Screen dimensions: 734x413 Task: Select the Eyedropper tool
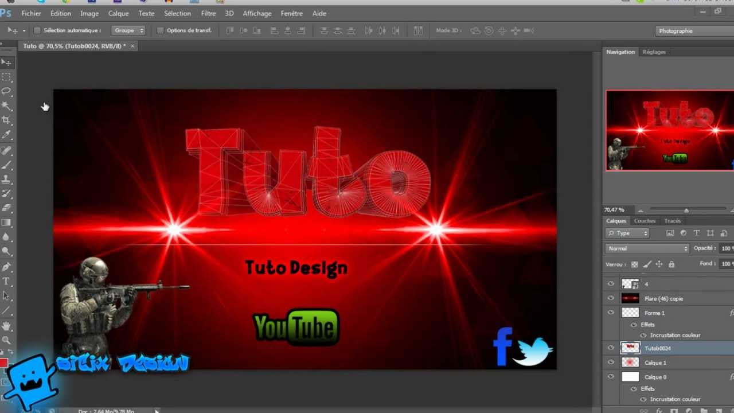(x=6, y=135)
